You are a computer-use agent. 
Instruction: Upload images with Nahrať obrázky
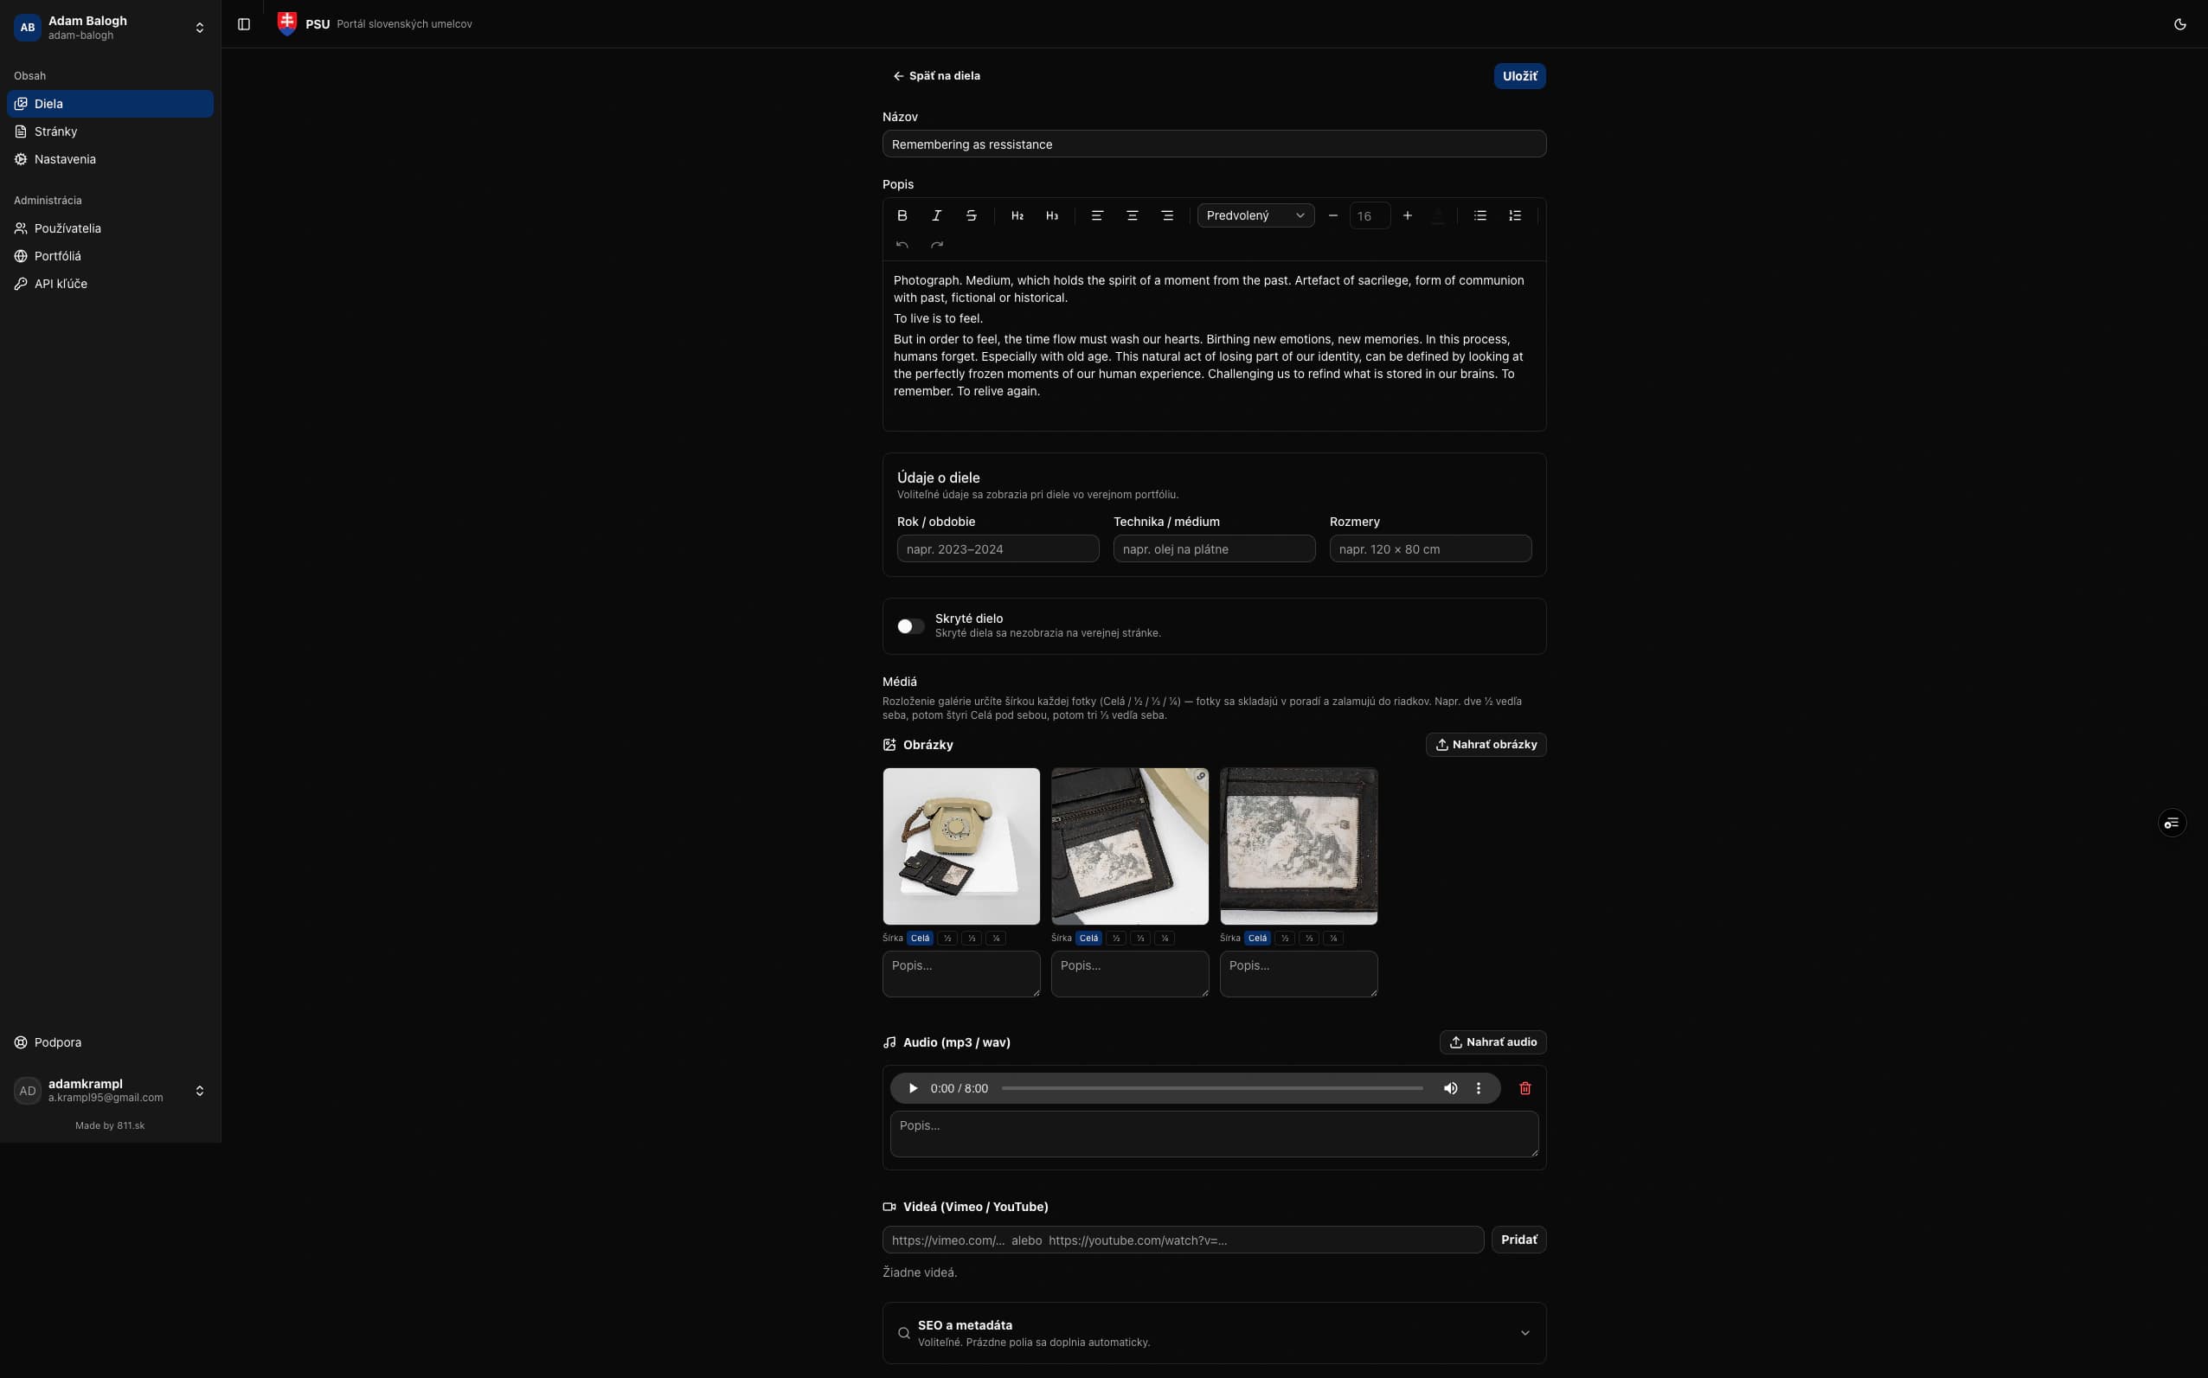[x=1486, y=746]
